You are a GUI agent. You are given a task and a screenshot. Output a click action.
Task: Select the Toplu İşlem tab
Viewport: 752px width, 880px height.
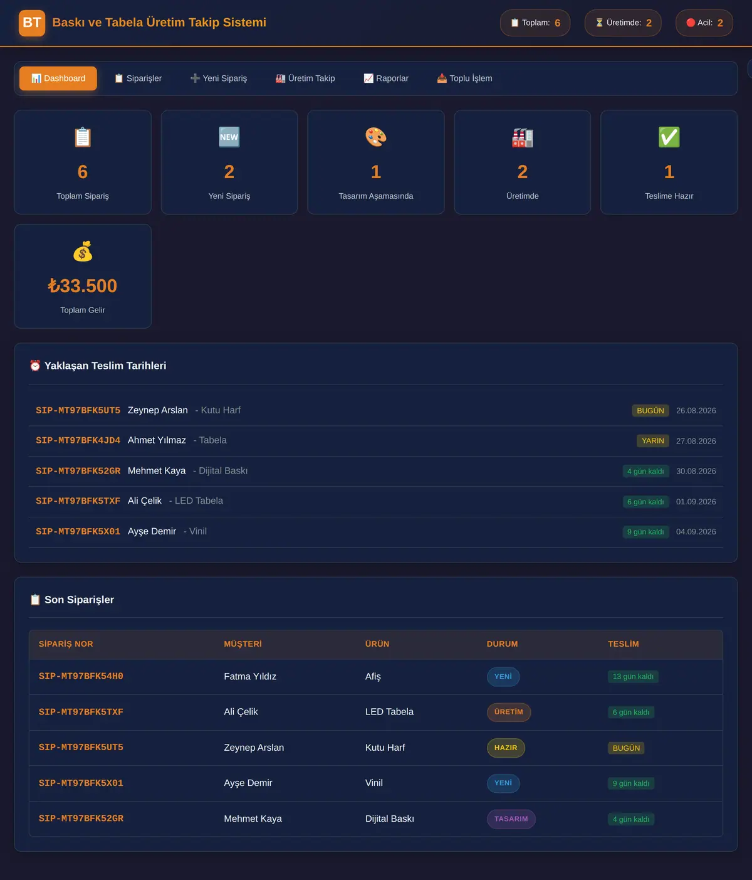(x=464, y=78)
